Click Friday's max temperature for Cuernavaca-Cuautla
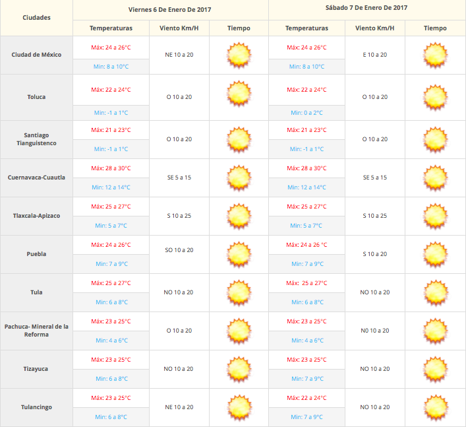Screen dimensions: 466x427 (111, 168)
